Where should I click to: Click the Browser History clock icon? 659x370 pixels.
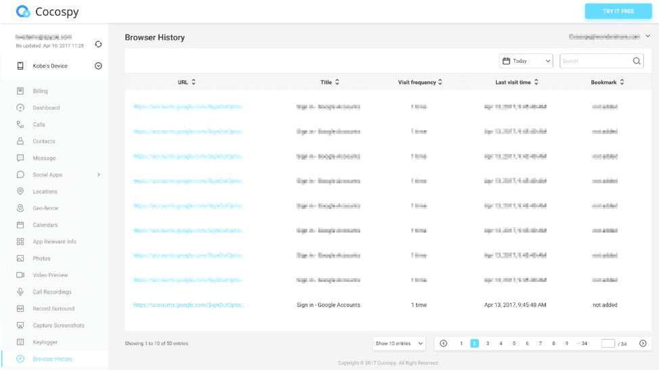[20, 359]
